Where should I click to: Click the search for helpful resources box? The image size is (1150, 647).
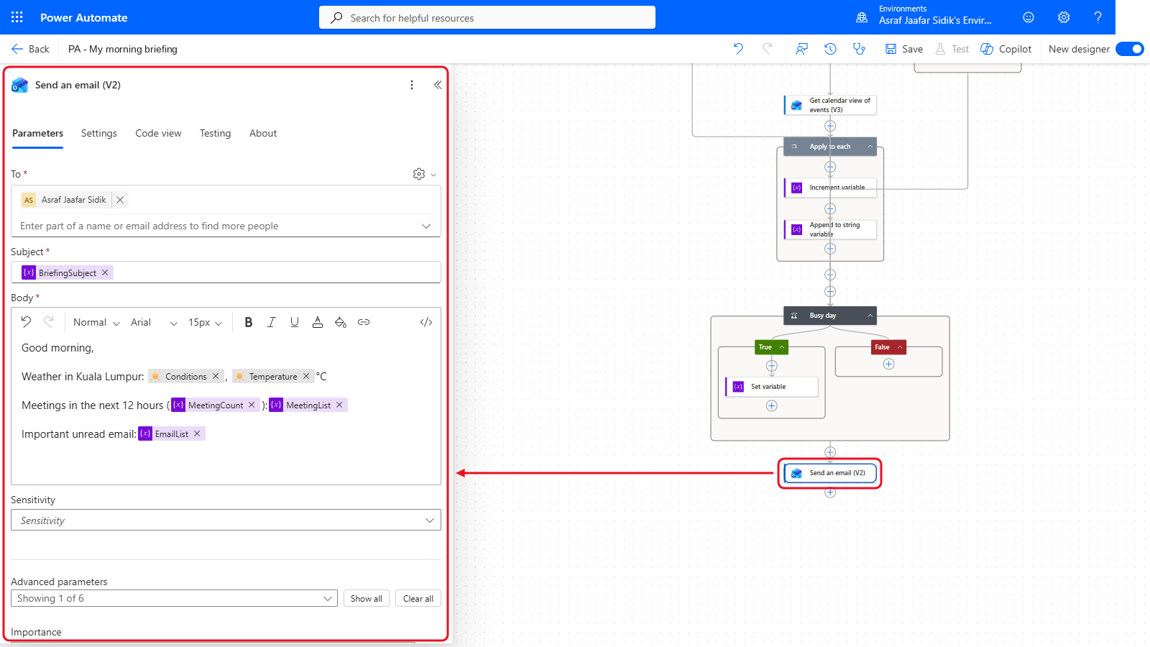point(487,17)
